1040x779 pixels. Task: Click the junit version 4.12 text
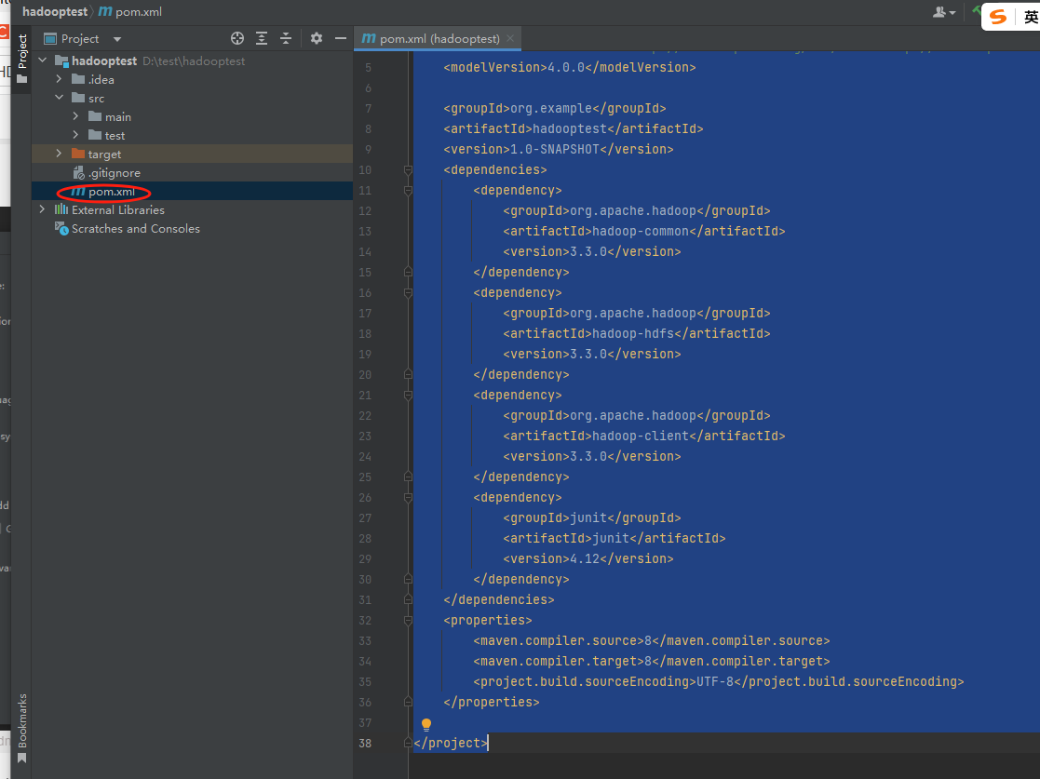[x=585, y=559]
